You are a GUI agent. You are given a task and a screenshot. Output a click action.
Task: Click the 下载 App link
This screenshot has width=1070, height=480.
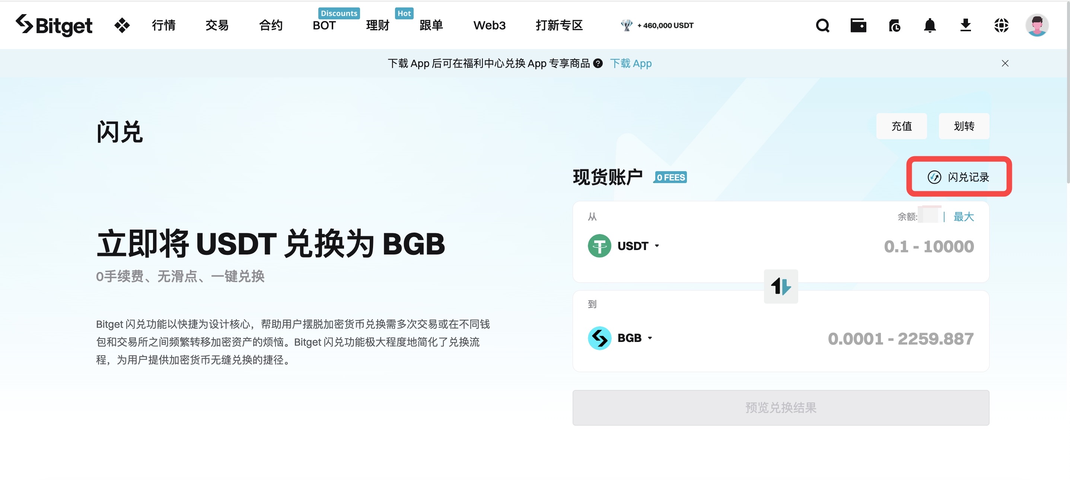pos(631,64)
